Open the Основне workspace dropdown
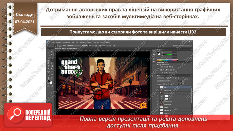Viewport: 233px width, 131px height. coord(182,46)
